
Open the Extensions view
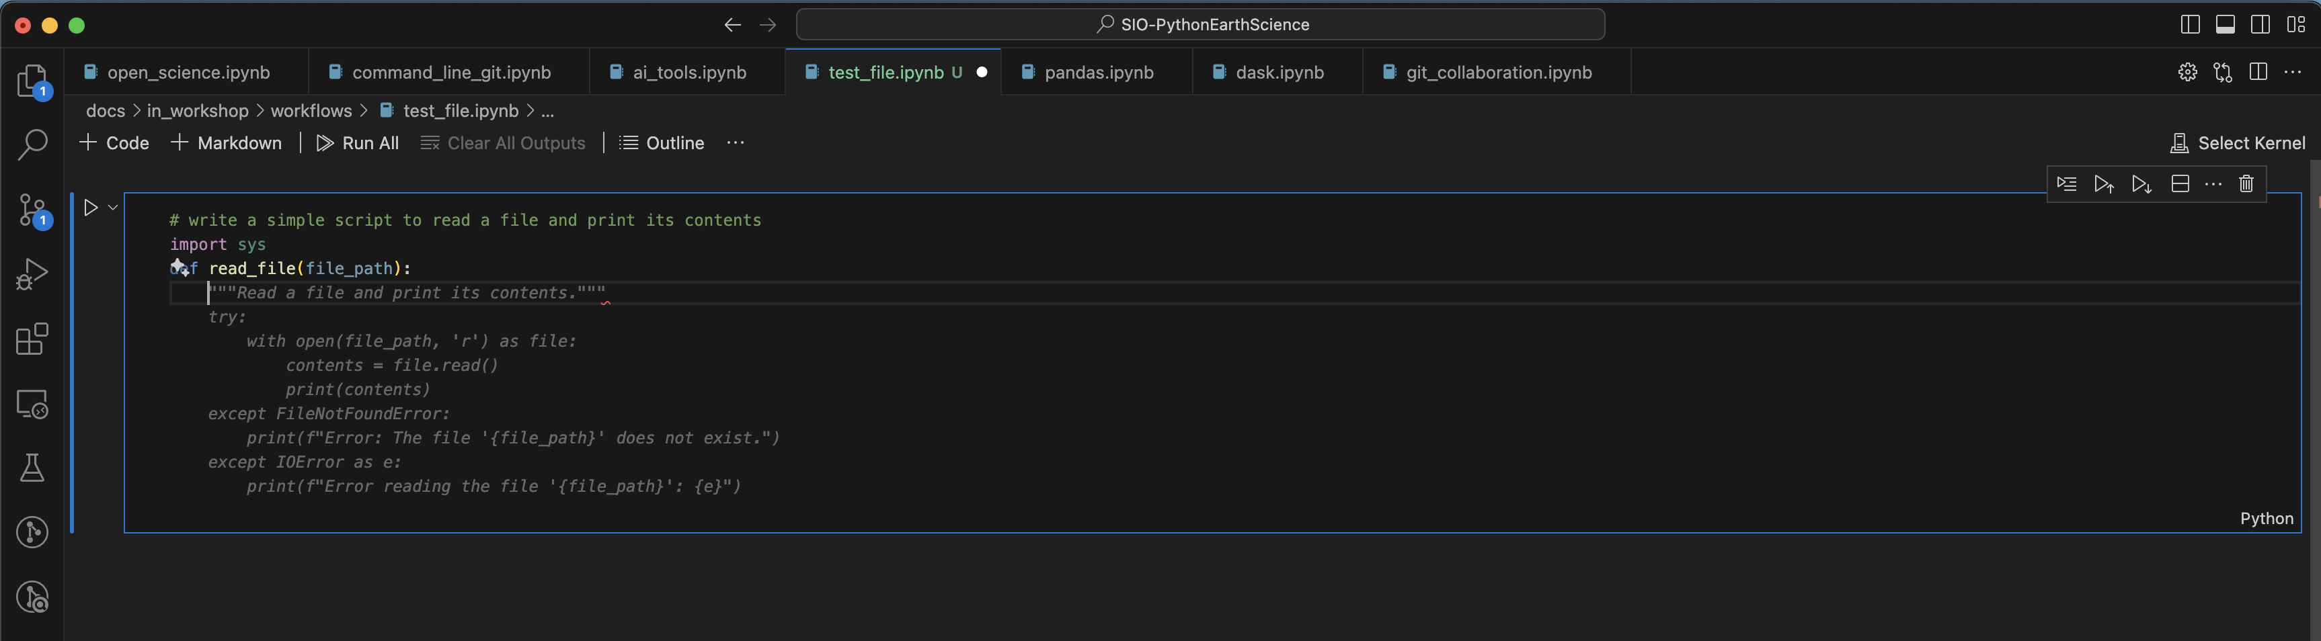click(32, 339)
